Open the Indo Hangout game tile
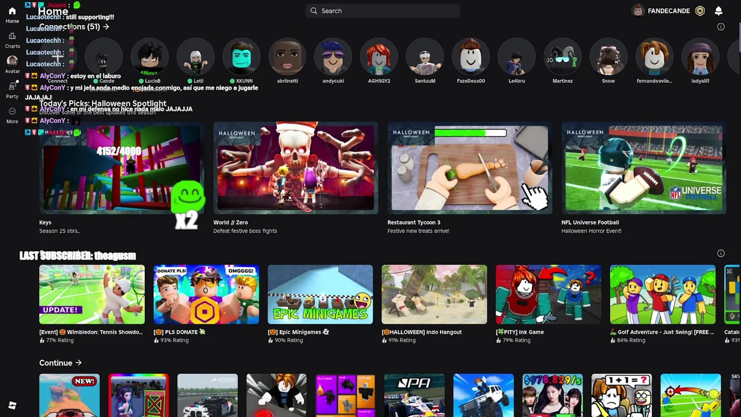This screenshot has width=741, height=417. [434, 294]
